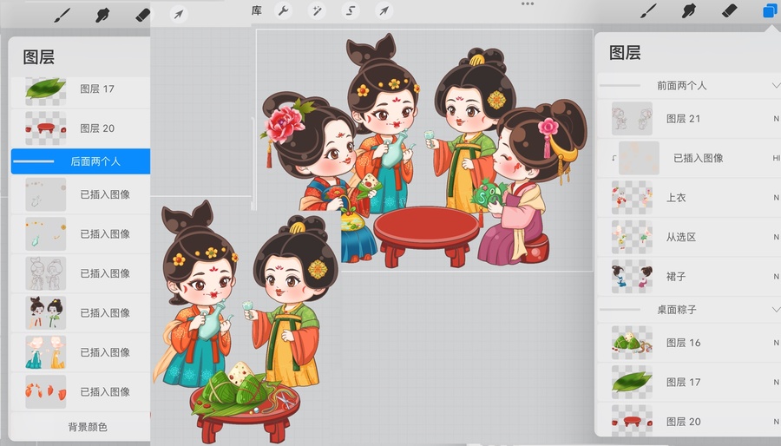Open blend mode N for 图层 16
Screen dimensions: 781x446
tap(776, 343)
